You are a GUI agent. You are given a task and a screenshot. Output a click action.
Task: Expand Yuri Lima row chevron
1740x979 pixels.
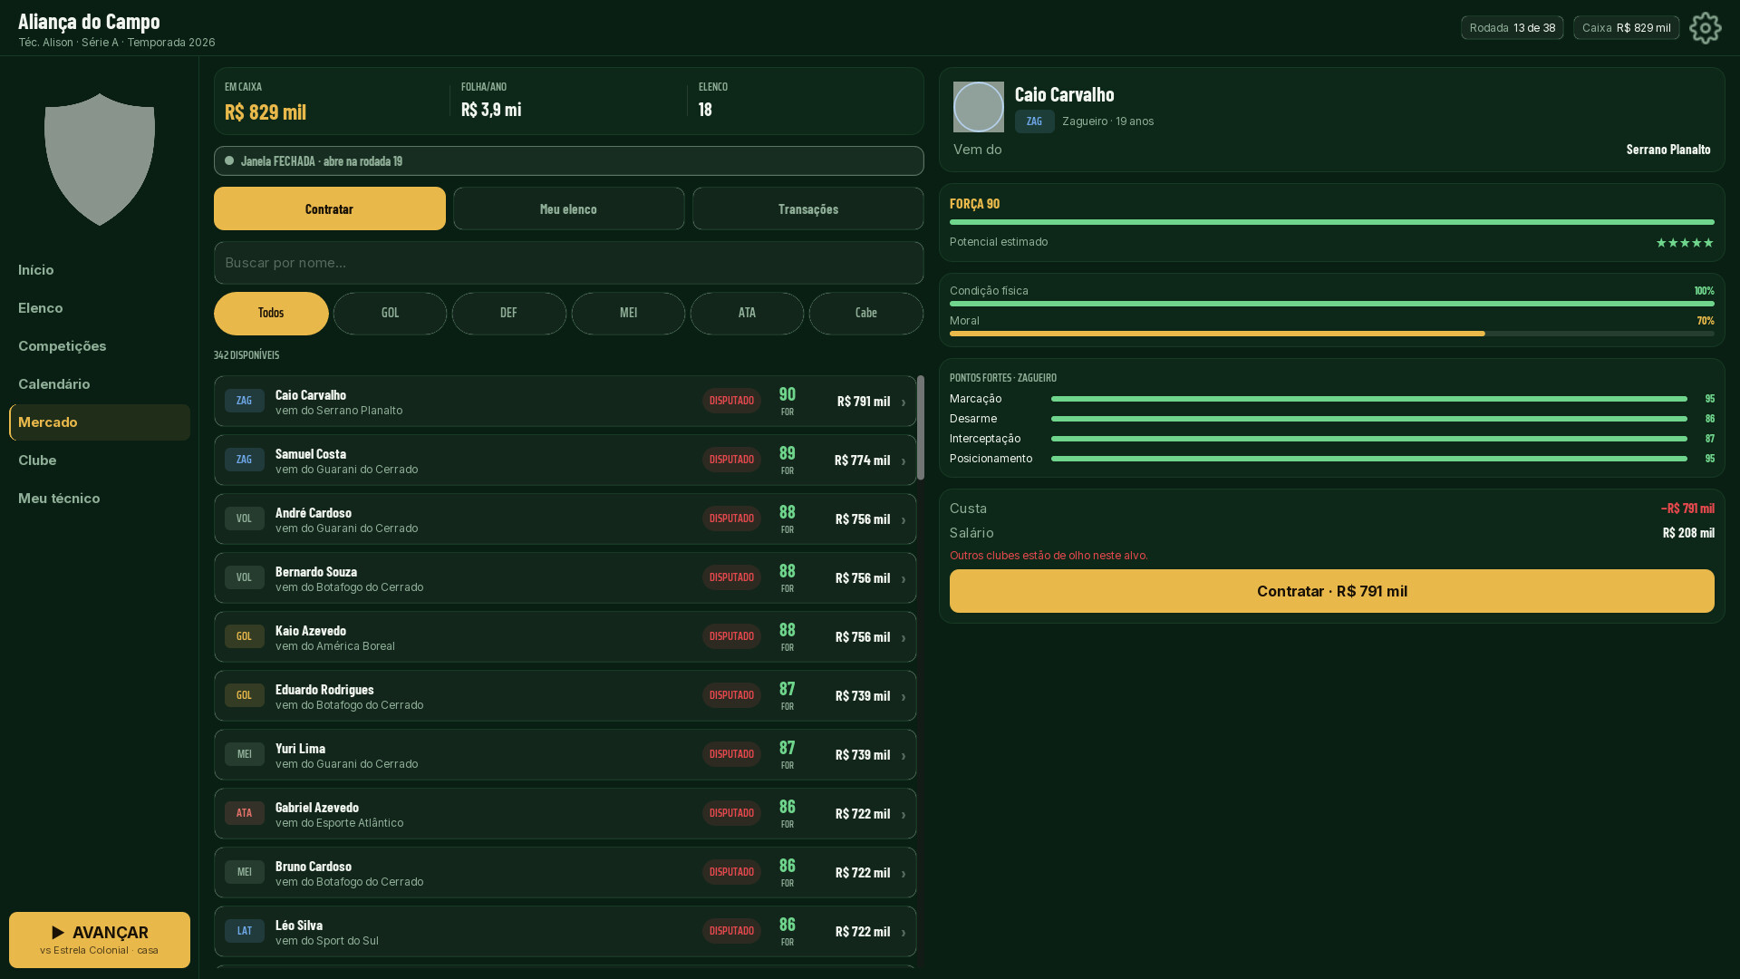click(904, 755)
